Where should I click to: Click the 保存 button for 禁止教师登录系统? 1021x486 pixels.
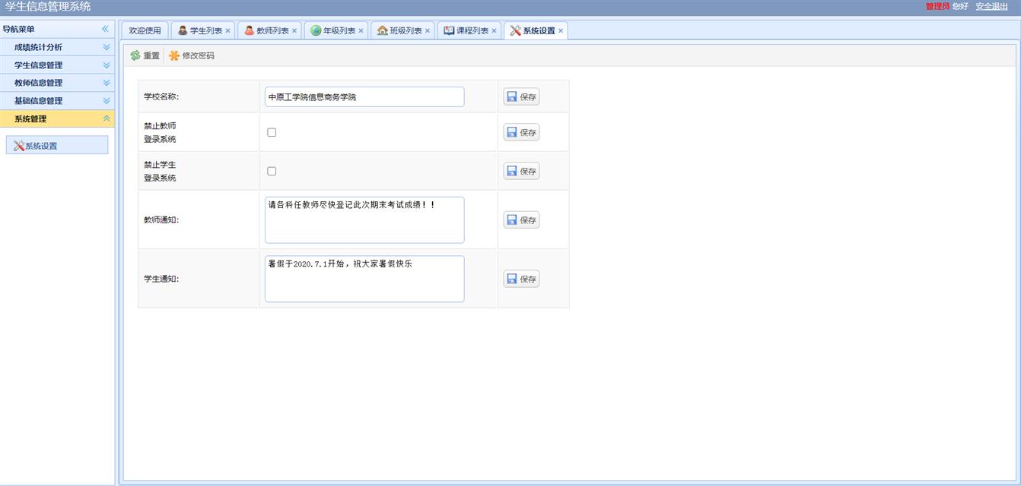(521, 132)
